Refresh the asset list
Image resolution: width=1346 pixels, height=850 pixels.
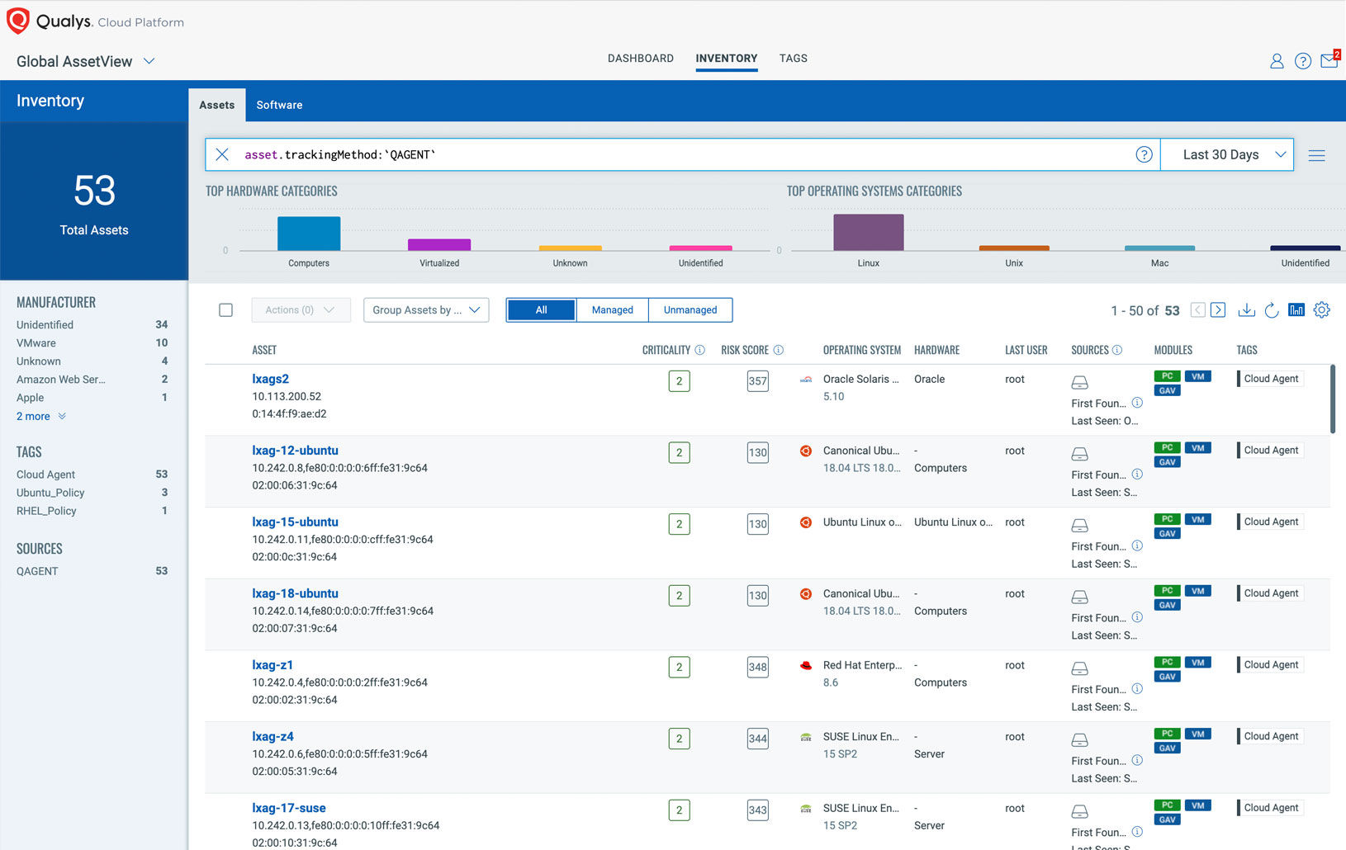point(1272,310)
